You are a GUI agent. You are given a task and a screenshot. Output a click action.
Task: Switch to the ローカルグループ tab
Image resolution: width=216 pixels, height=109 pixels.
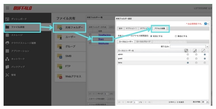point(143,42)
